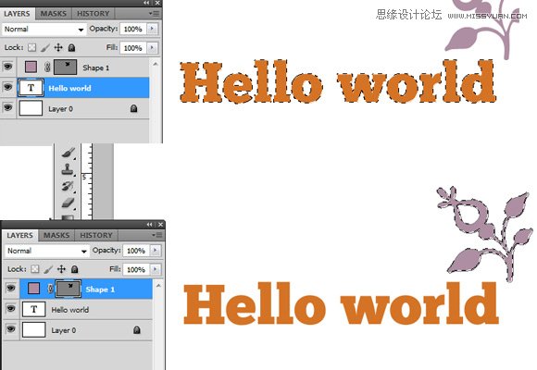Lock transparent pixels in lower Layers panel
537x370 pixels.
click(x=35, y=269)
